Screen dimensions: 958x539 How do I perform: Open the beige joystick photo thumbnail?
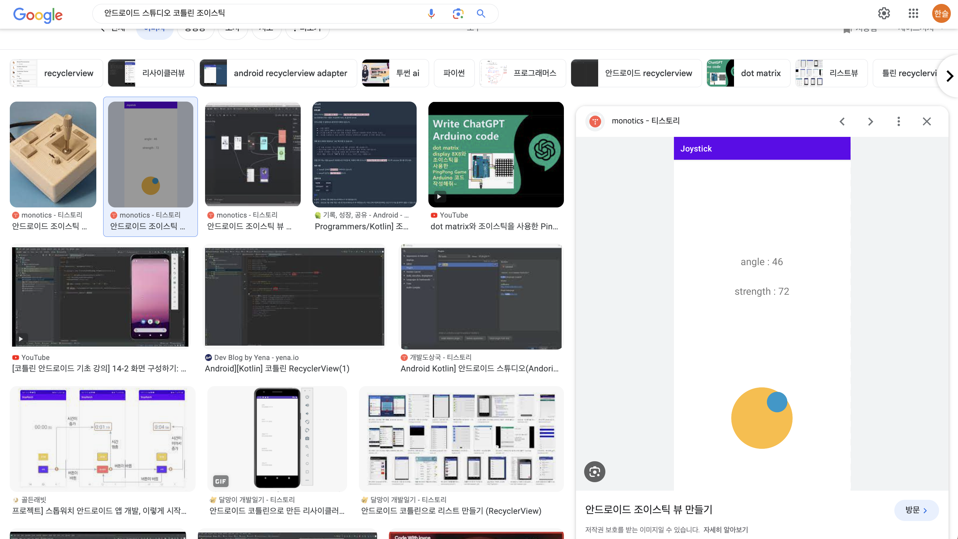pyautogui.click(x=53, y=155)
